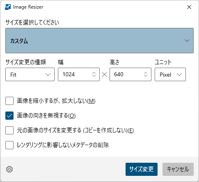Click the chevron in the Fit combo box
Screen dimensions: 199x182
point(48,75)
